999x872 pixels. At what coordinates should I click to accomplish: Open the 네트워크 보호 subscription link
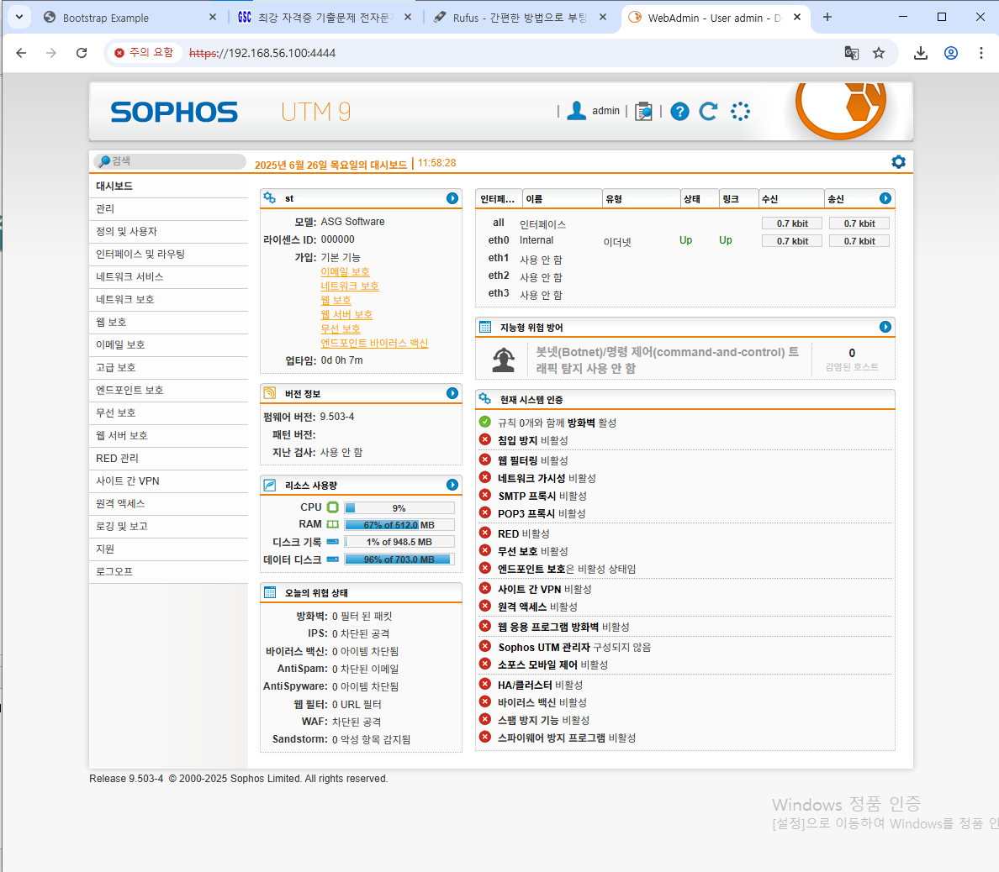click(x=350, y=286)
